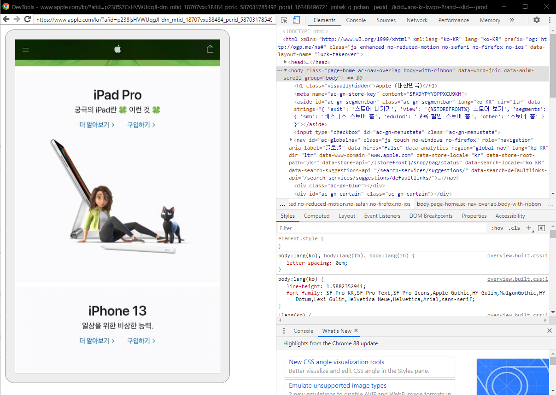This screenshot has width=556, height=395.
Task: Collapse the body element node
Action: tap(285, 70)
